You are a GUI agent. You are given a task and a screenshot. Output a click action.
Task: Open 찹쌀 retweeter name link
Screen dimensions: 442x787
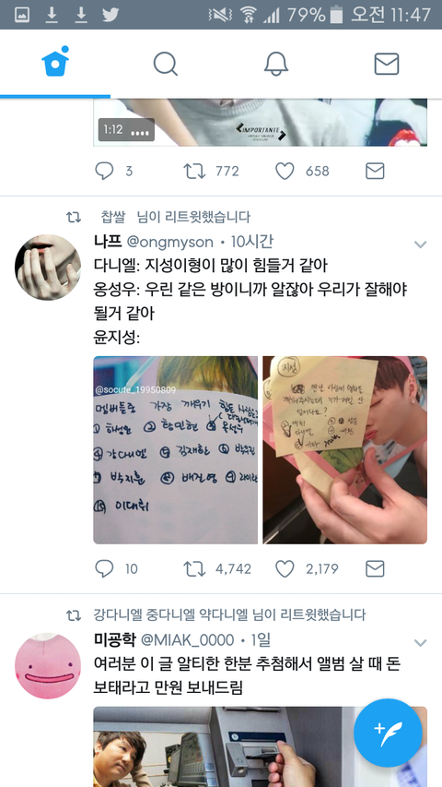(x=113, y=217)
